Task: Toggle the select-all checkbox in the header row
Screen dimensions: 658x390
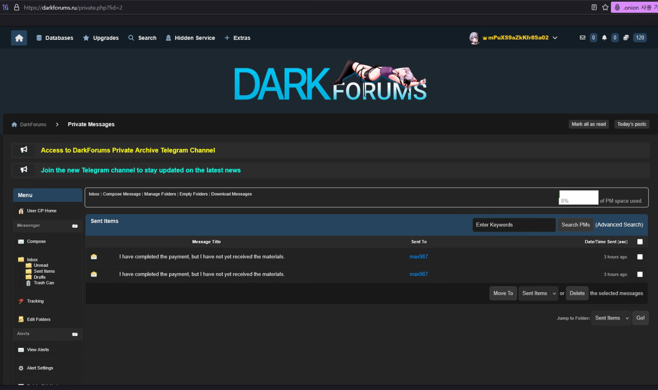Action: coord(640,242)
